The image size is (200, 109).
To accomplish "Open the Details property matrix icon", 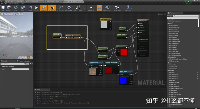I will pos(28,64).
